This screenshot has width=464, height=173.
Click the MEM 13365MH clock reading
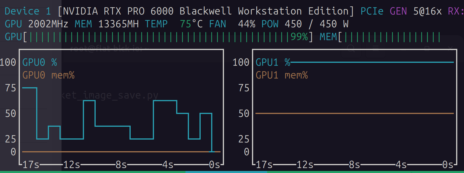[106, 24]
